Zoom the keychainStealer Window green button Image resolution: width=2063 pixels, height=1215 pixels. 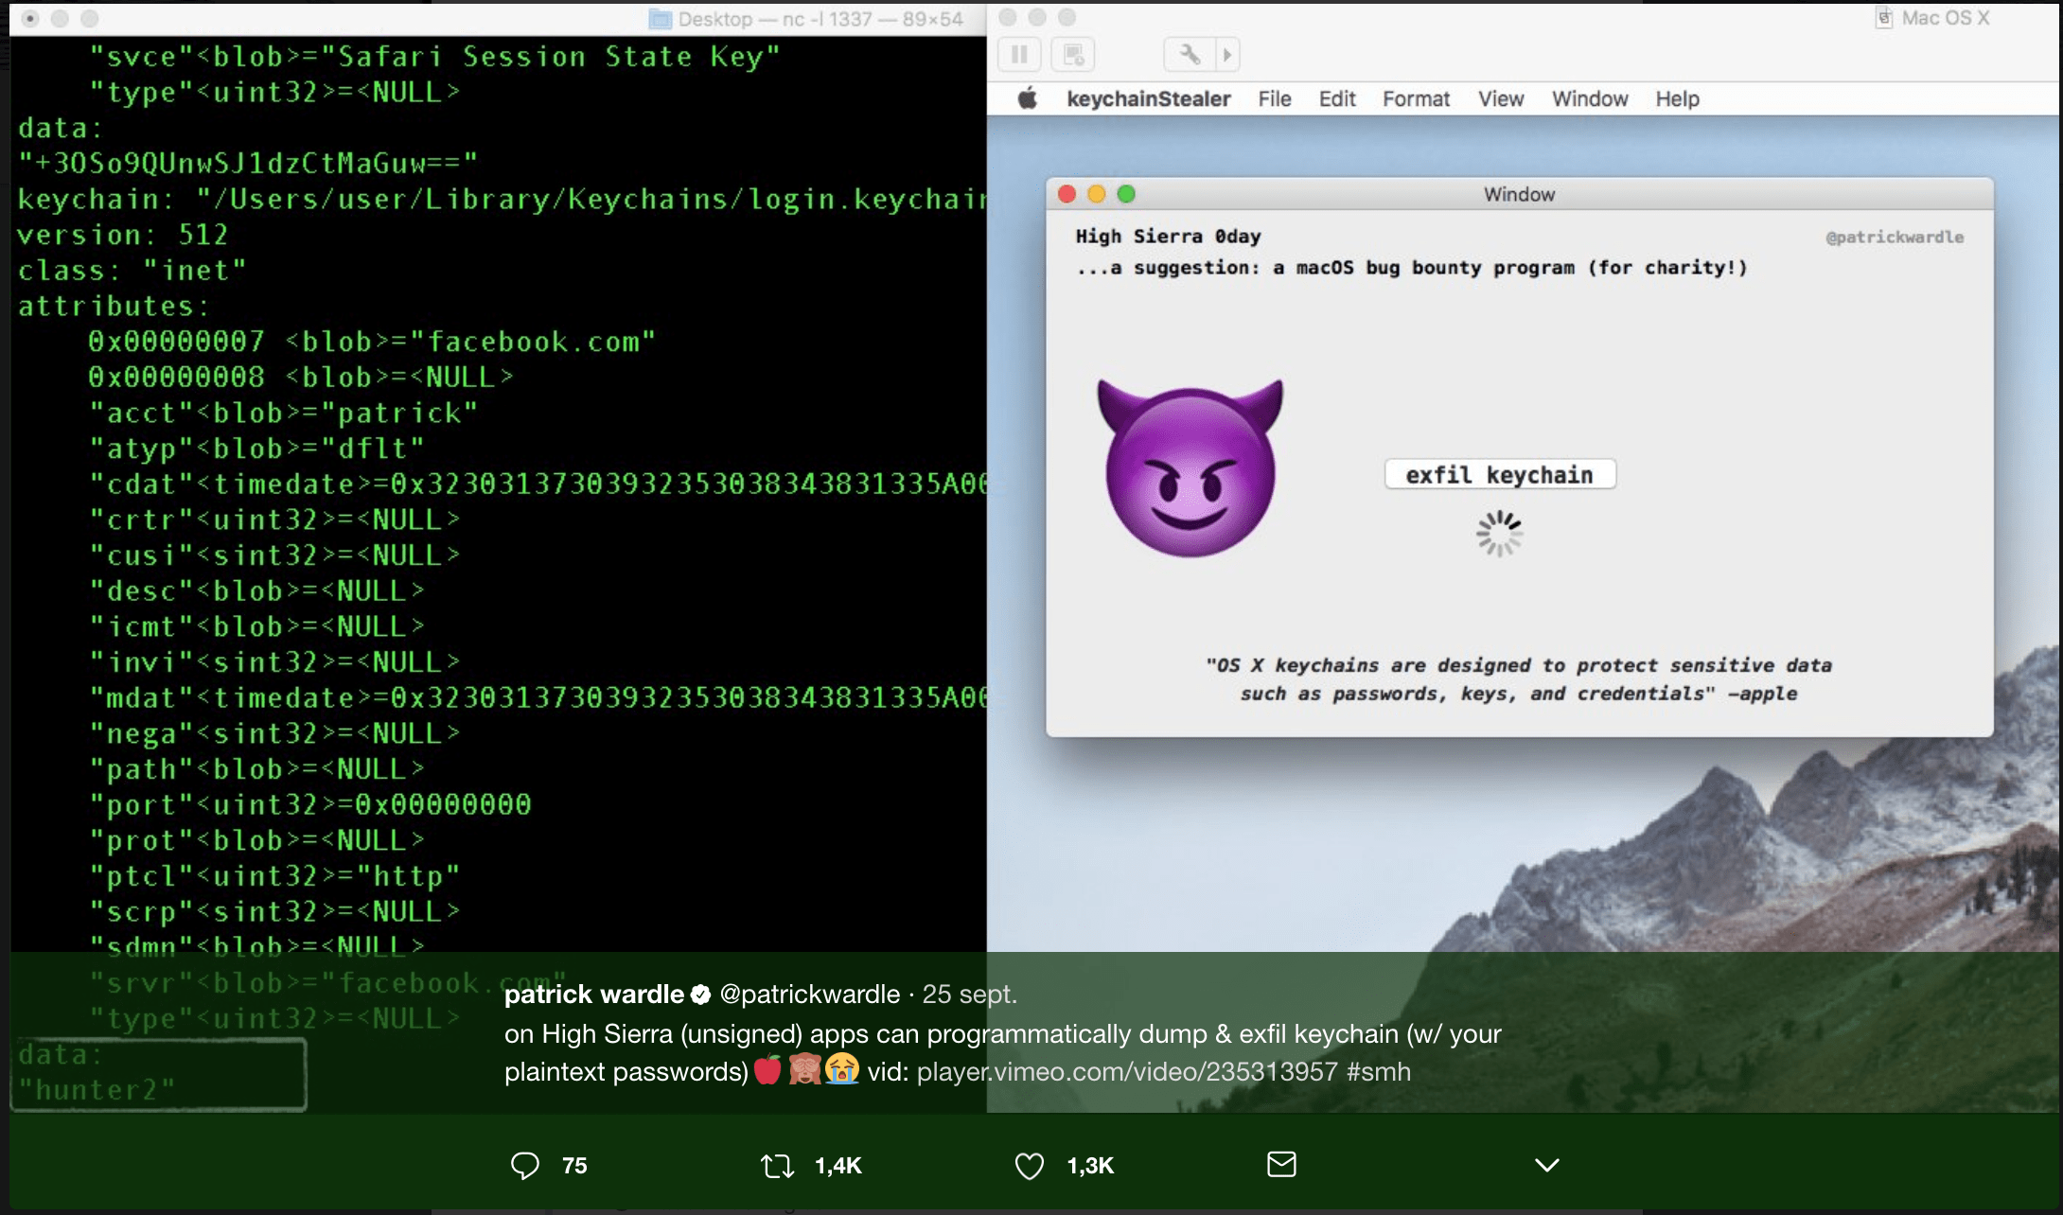coord(1126,194)
